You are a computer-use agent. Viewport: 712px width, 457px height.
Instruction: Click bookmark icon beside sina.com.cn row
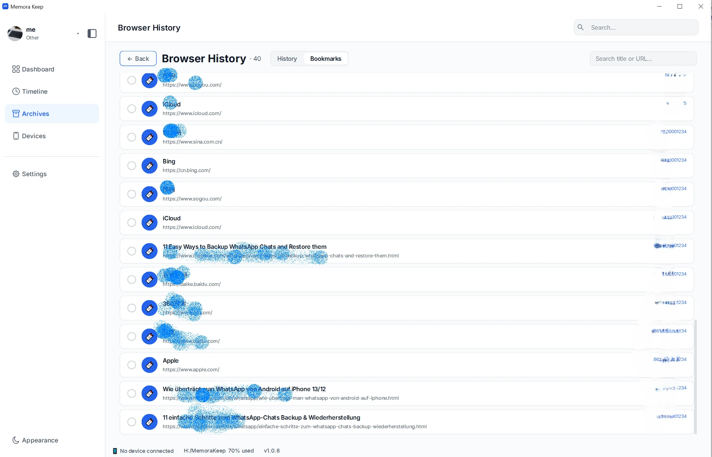pos(149,137)
